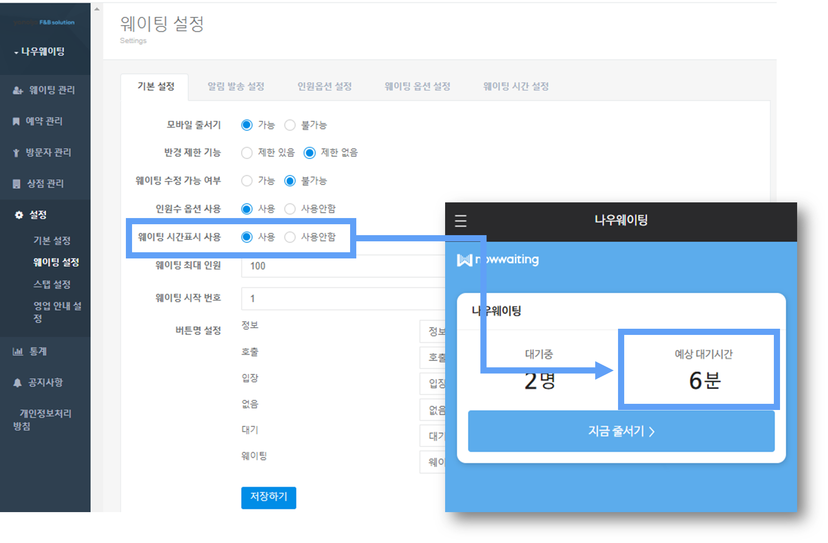828x543 pixels.
Task: Select 불가능 for 웨이팅 수정 가능 여부
Action: click(290, 181)
